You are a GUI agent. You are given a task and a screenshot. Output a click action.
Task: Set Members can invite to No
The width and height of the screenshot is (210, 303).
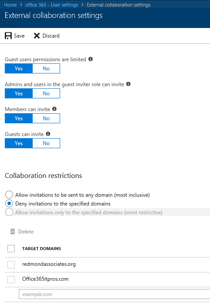coord(46,118)
